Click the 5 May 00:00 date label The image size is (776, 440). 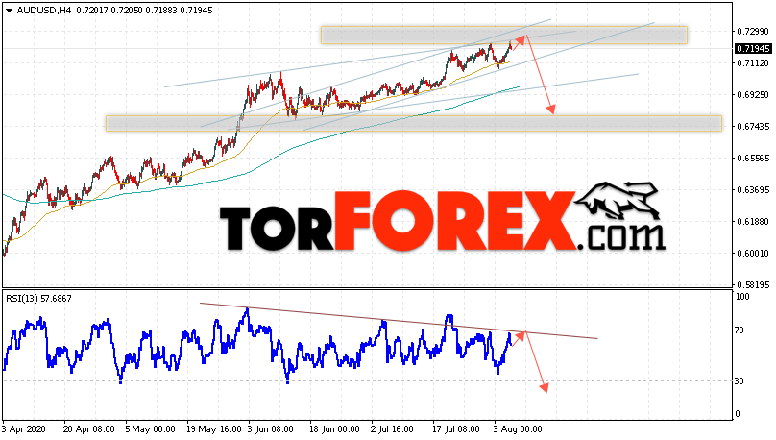(150, 429)
